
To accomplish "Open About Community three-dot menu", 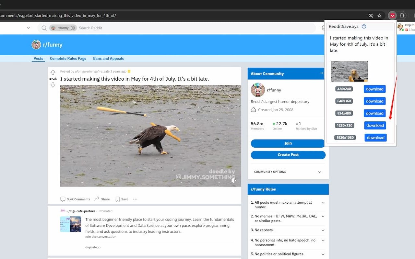I will click(322, 73).
